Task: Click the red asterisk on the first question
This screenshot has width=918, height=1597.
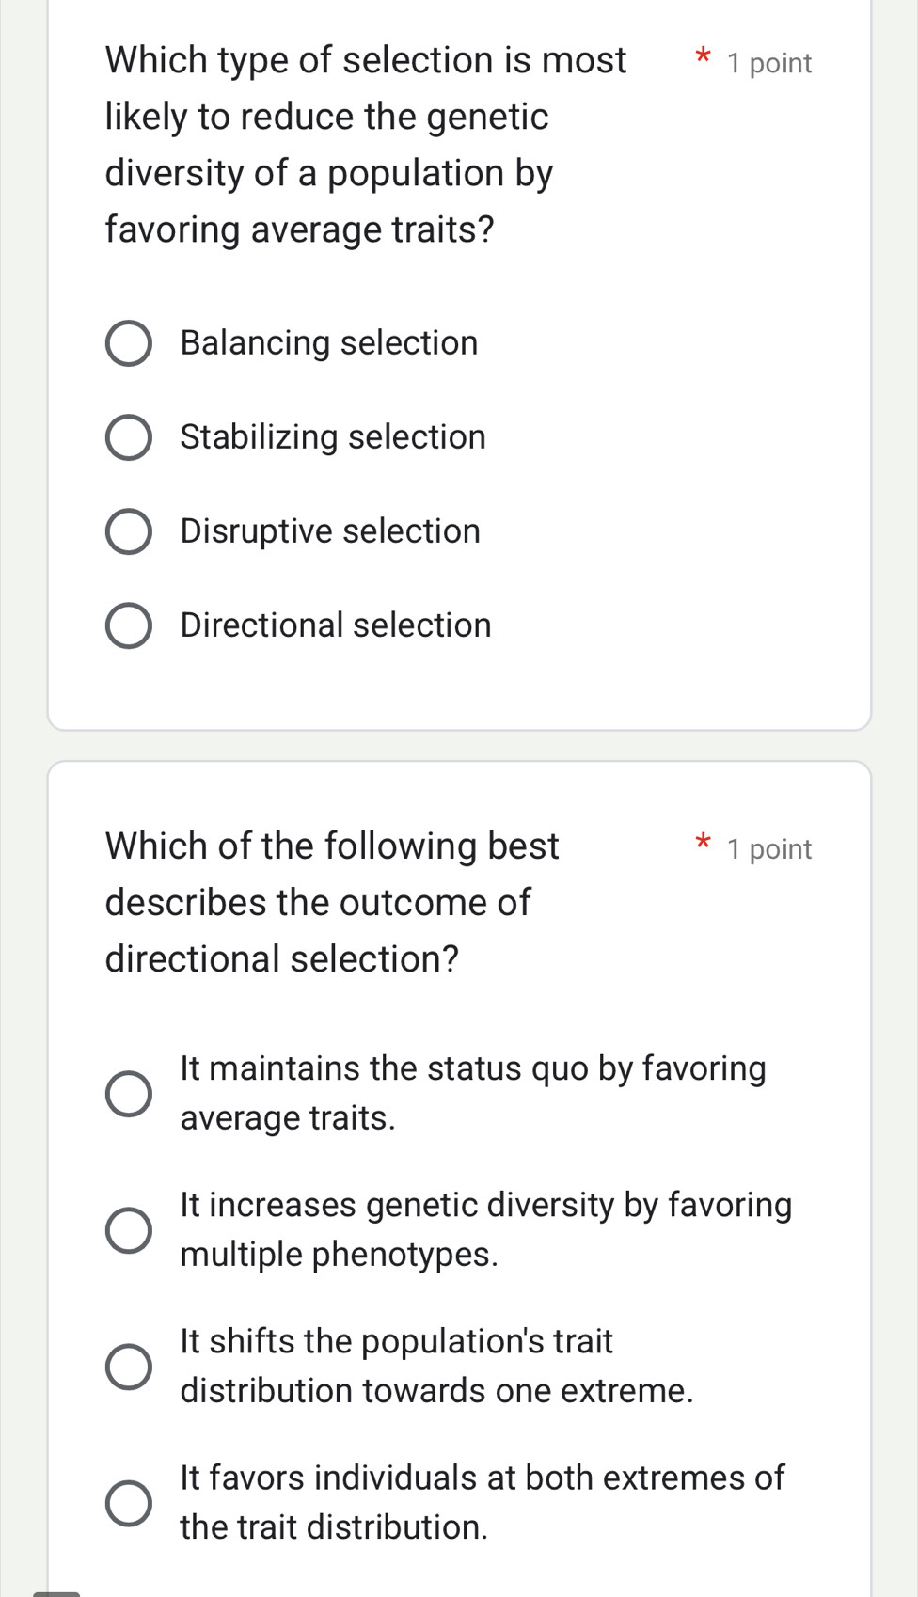Action: click(704, 58)
